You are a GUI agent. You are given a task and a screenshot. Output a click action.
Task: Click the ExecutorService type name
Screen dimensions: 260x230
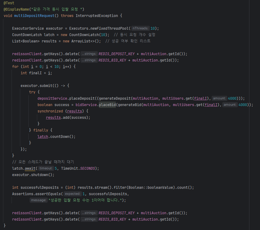pyautogui.click(x=28, y=28)
